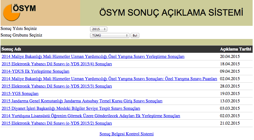The width and height of the screenshot is (254, 140).
Task: Open Sonuç Belgesi Kontrol Sistemi link
Action: (x=126, y=134)
